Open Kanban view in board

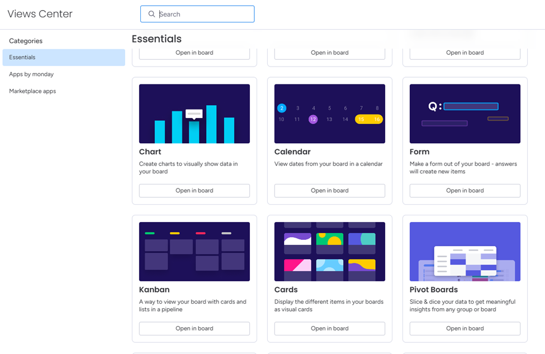(x=195, y=328)
